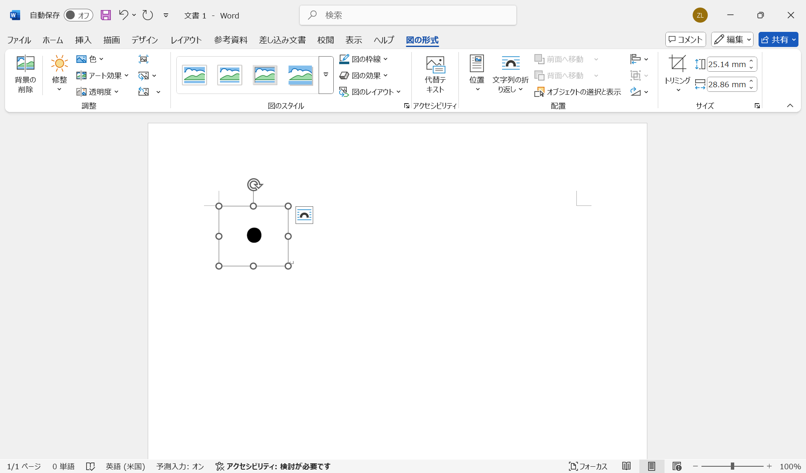The height and width of the screenshot is (473, 806).
Task: Switch to Web layout view in status bar
Action: (x=677, y=466)
